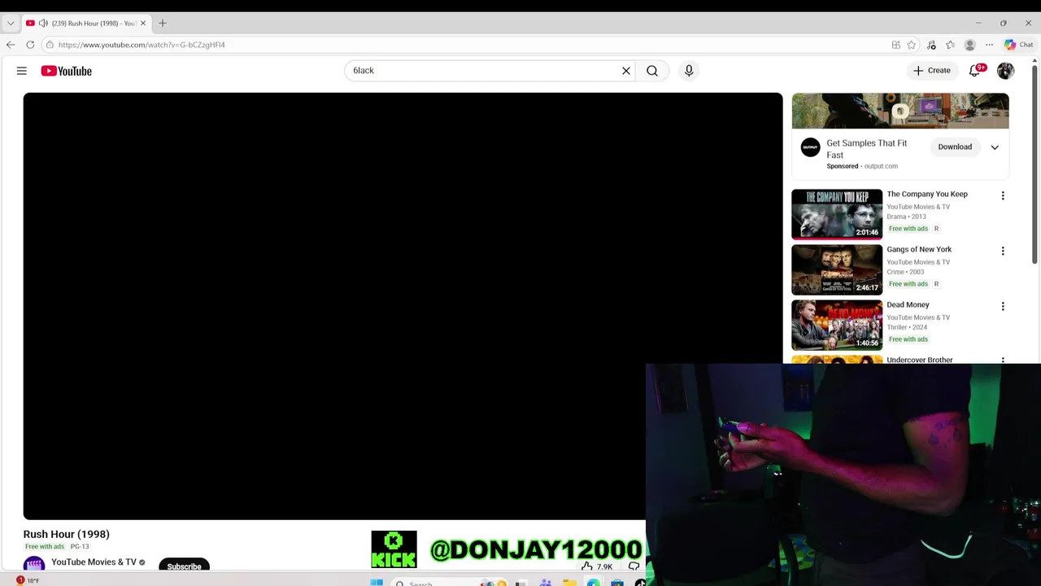1041x586 pixels.
Task: Start voice search with the microphone
Action: pyautogui.click(x=689, y=71)
